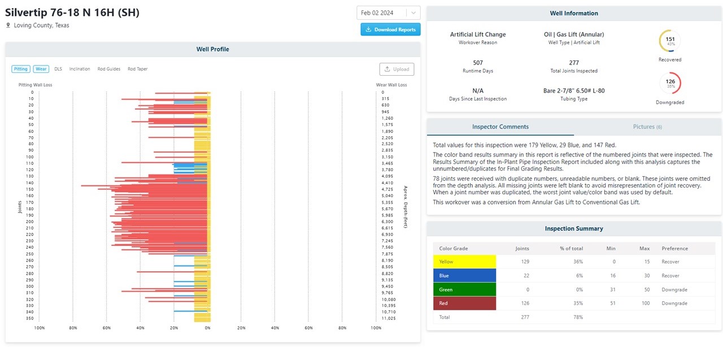Click the 6,300 depth axis value
Screen dimensions: 723x347
point(389,222)
